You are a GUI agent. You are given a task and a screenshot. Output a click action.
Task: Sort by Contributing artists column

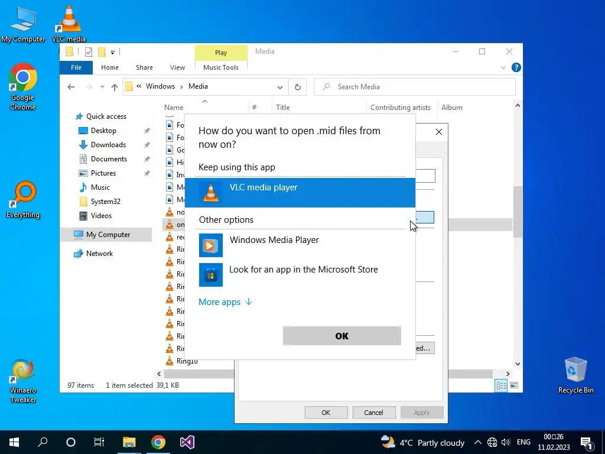coord(401,108)
